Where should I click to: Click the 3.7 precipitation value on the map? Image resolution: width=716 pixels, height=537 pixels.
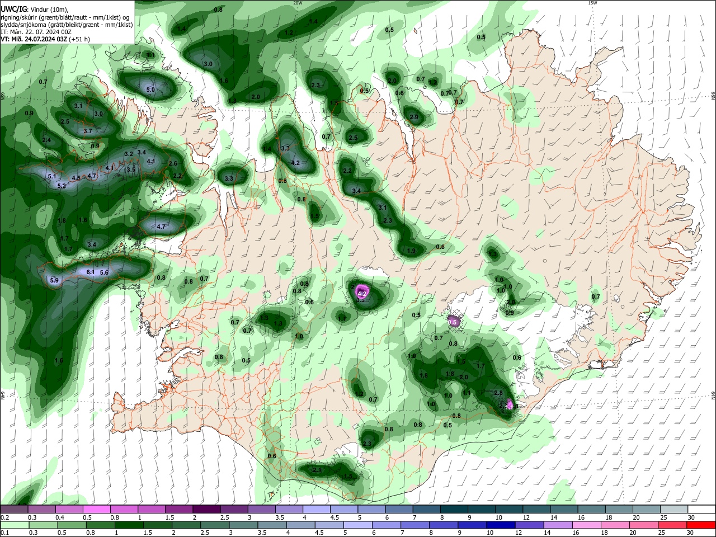(88, 131)
